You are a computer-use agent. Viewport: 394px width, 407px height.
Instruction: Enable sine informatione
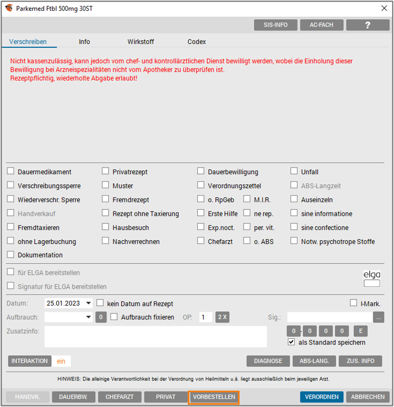pos(294,213)
